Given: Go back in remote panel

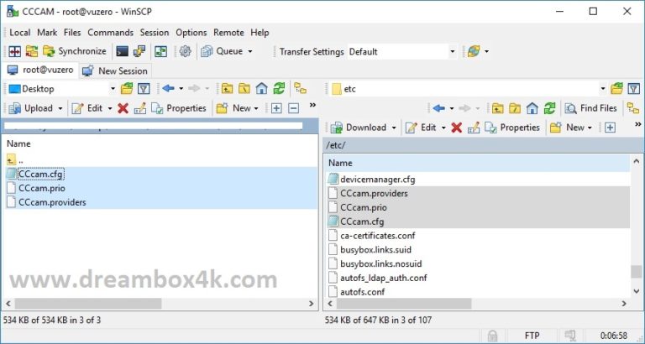Looking at the screenshot, I should point(439,108).
